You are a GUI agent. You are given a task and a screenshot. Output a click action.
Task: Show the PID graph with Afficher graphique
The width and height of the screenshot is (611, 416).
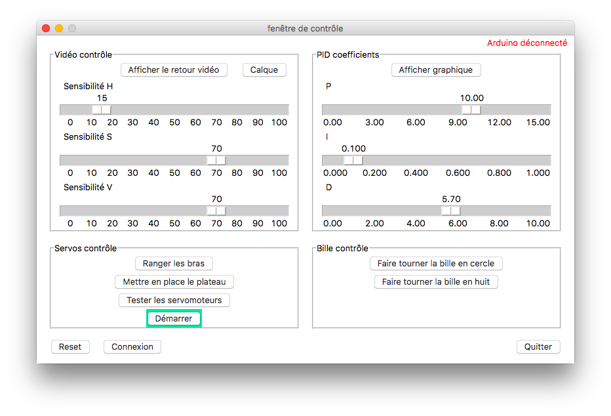coord(436,70)
